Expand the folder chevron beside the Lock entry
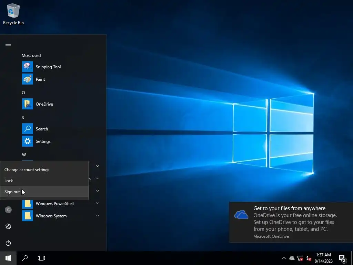Viewport: 353px width, 265px height. (x=98, y=178)
